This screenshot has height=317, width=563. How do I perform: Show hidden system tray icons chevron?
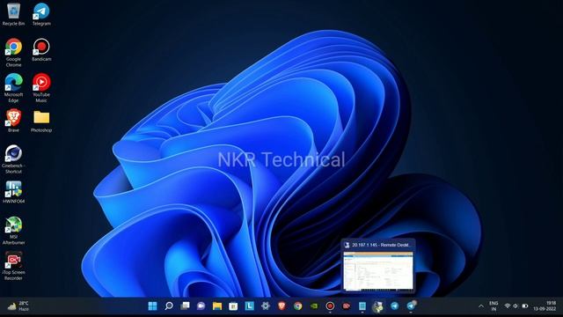click(481, 306)
